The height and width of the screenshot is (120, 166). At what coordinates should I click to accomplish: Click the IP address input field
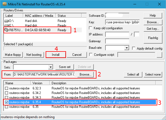tap(117, 34)
